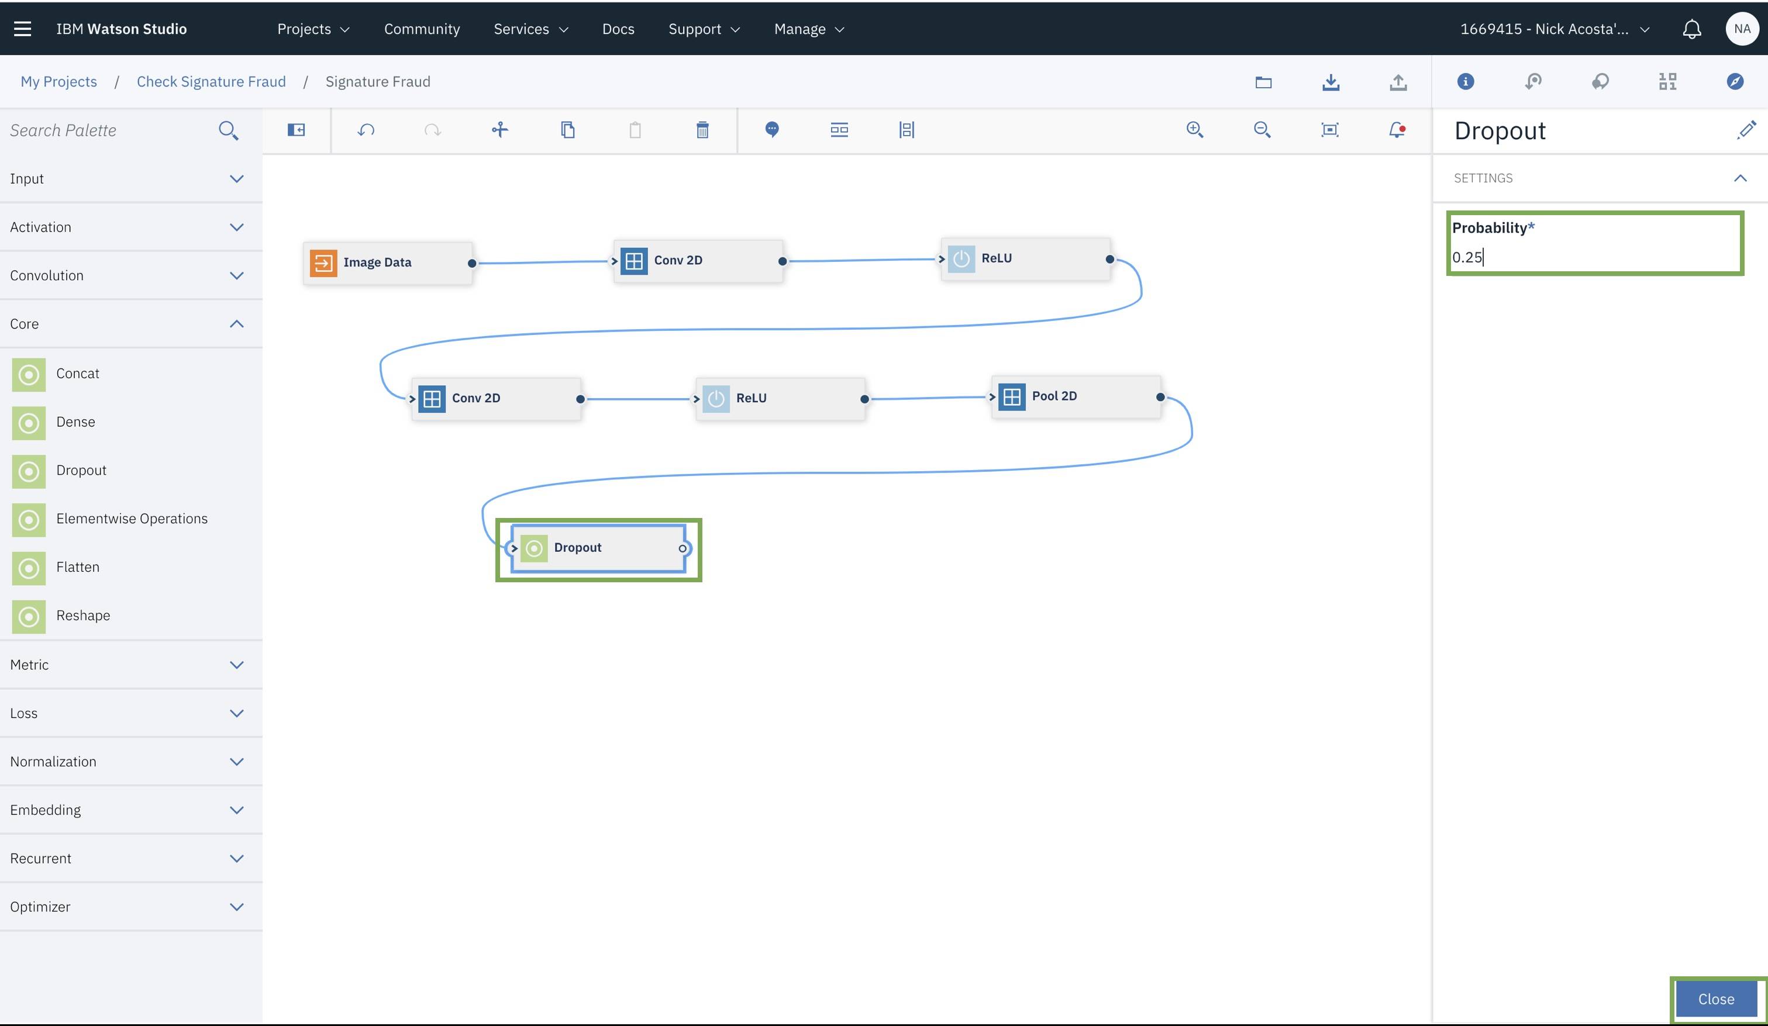Screen dimensions: 1768x1026
Task: Click the folder icon in breadcrumb bar
Action: [x=1263, y=82]
